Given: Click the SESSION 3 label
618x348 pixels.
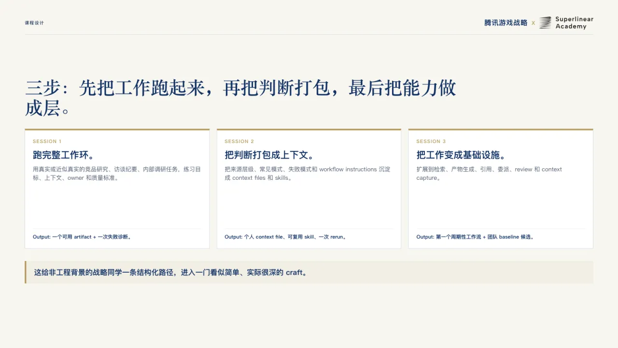Looking at the screenshot, I should pyautogui.click(x=431, y=142).
